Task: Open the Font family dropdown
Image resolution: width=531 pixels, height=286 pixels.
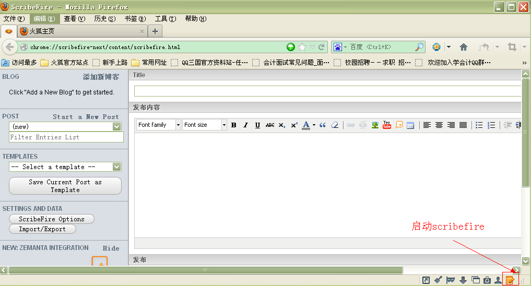Action: [159, 125]
